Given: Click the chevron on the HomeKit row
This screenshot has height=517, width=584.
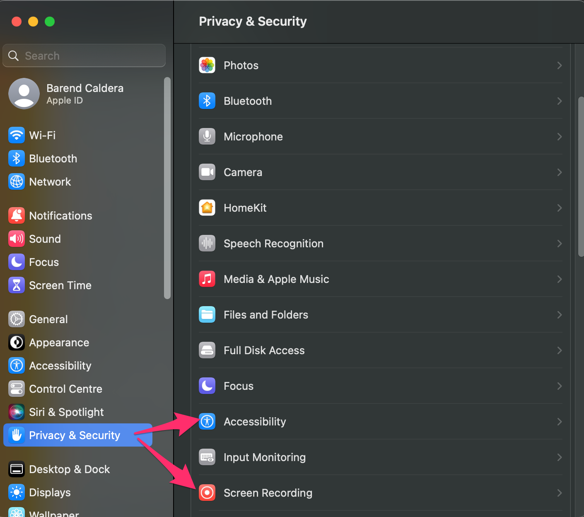Looking at the screenshot, I should (x=560, y=208).
